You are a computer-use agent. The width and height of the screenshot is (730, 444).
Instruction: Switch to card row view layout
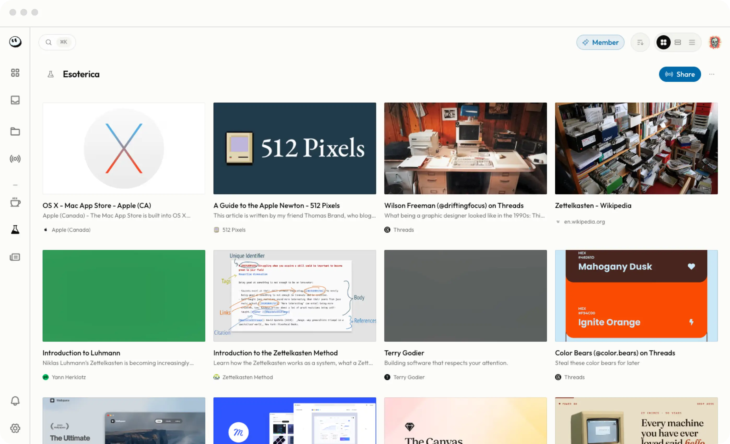[678, 42]
